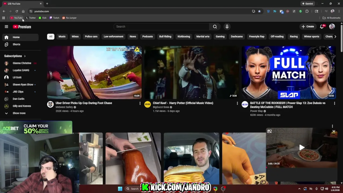
Task: Click the Midwest Safety channel avatar
Action: click(50, 104)
